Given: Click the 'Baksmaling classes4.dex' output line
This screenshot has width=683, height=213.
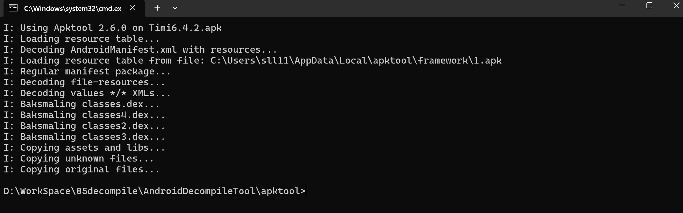Looking at the screenshot, I should click(x=84, y=115).
